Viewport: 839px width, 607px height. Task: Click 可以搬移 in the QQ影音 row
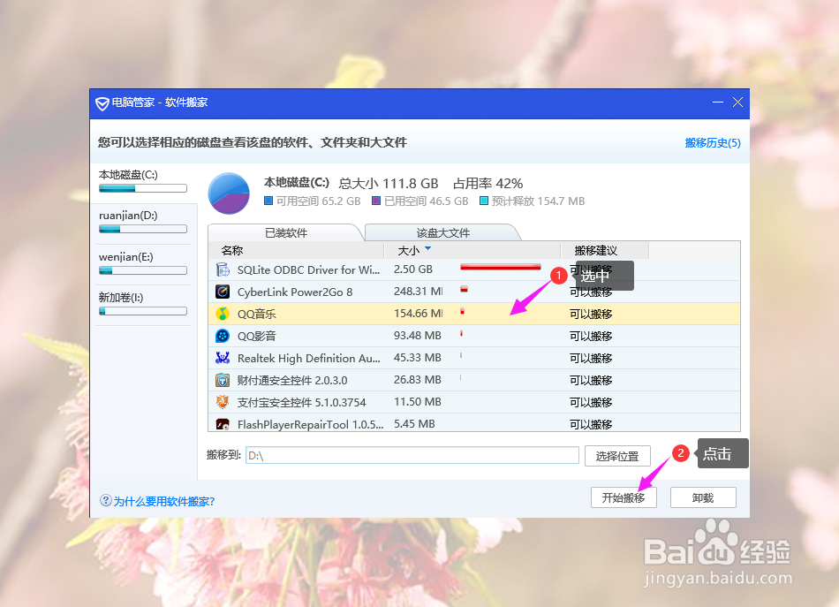591,336
